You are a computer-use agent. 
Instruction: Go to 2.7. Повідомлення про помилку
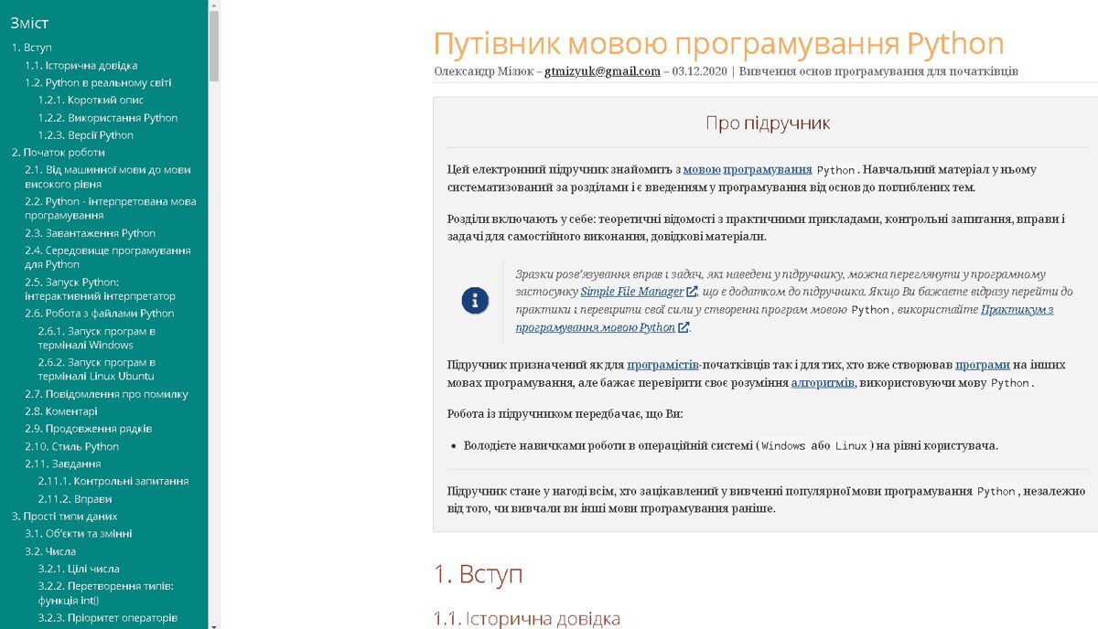pyautogui.click(x=106, y=395)
